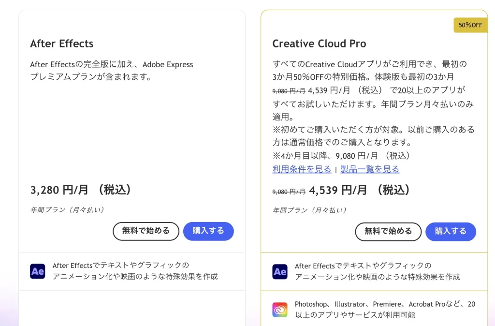Click the After Effects plan heading

62,44
